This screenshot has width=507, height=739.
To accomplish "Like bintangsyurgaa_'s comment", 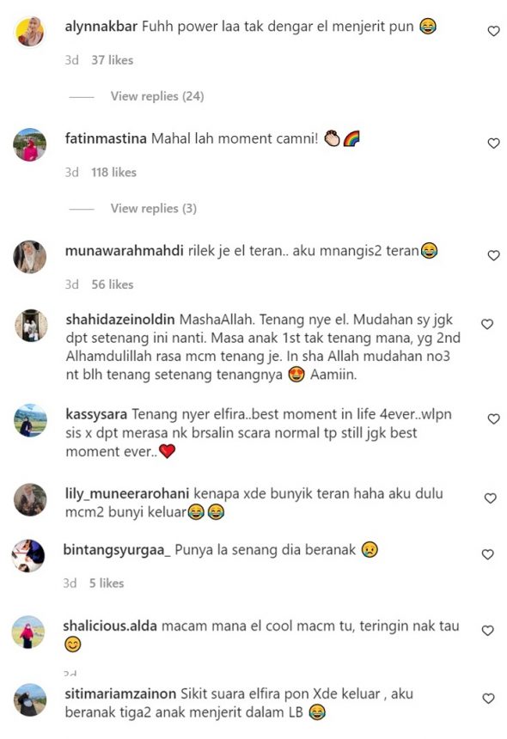I will (488, 554).
